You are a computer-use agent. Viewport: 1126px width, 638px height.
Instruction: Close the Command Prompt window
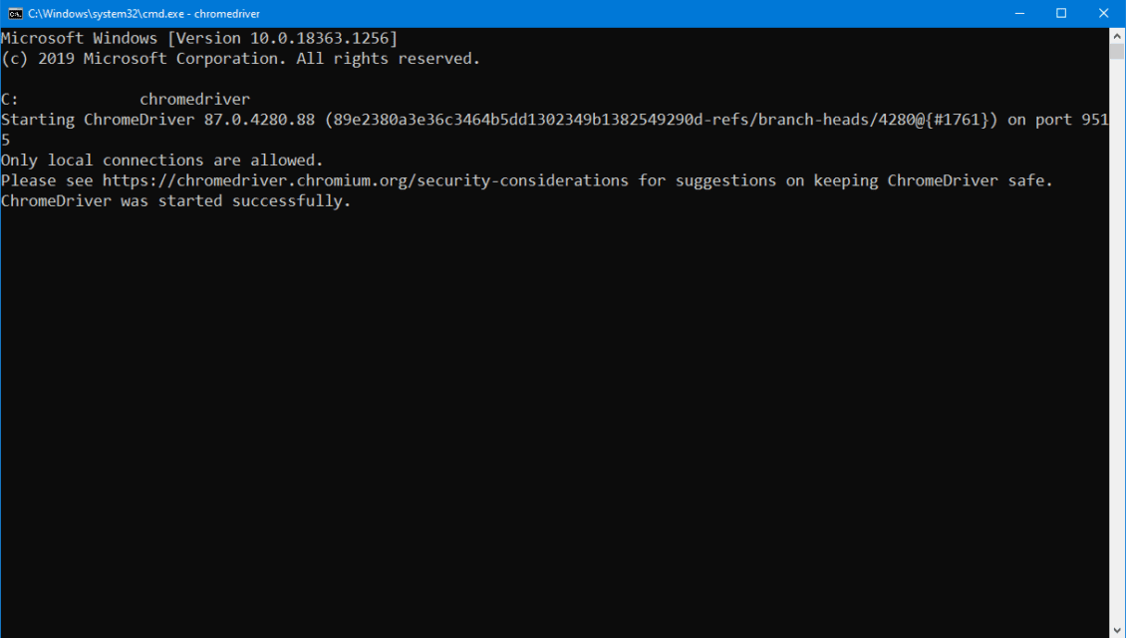coord(1103,13)
